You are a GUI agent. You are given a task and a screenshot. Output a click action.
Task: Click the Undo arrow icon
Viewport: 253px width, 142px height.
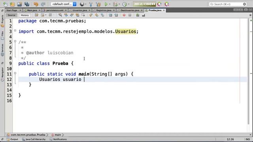coord(36,4)
